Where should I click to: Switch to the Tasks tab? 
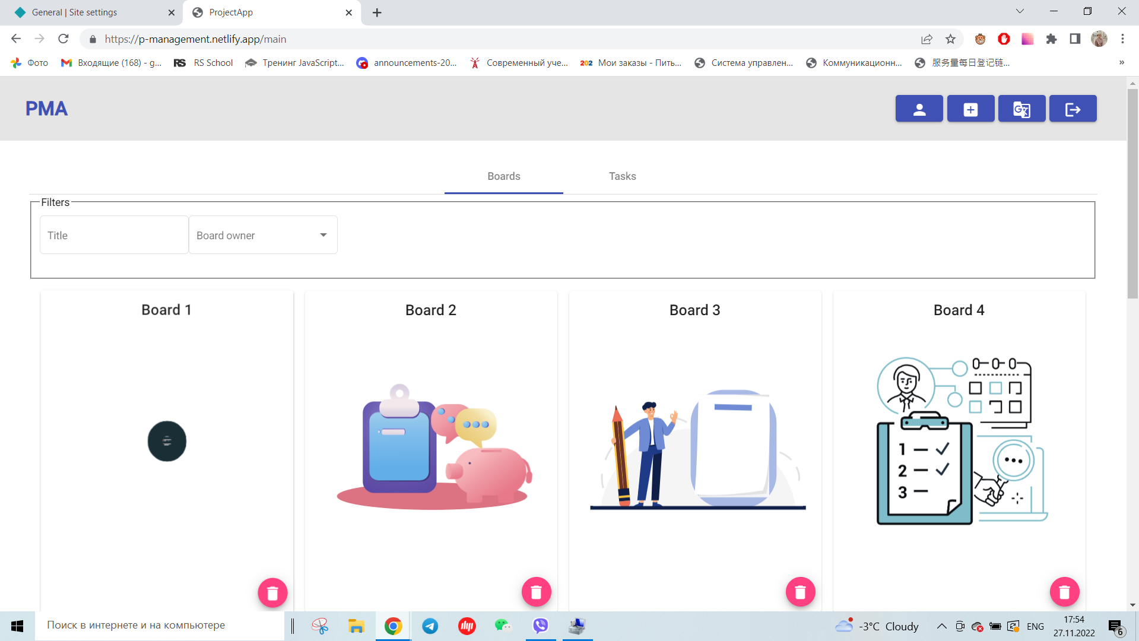(622, 176)
